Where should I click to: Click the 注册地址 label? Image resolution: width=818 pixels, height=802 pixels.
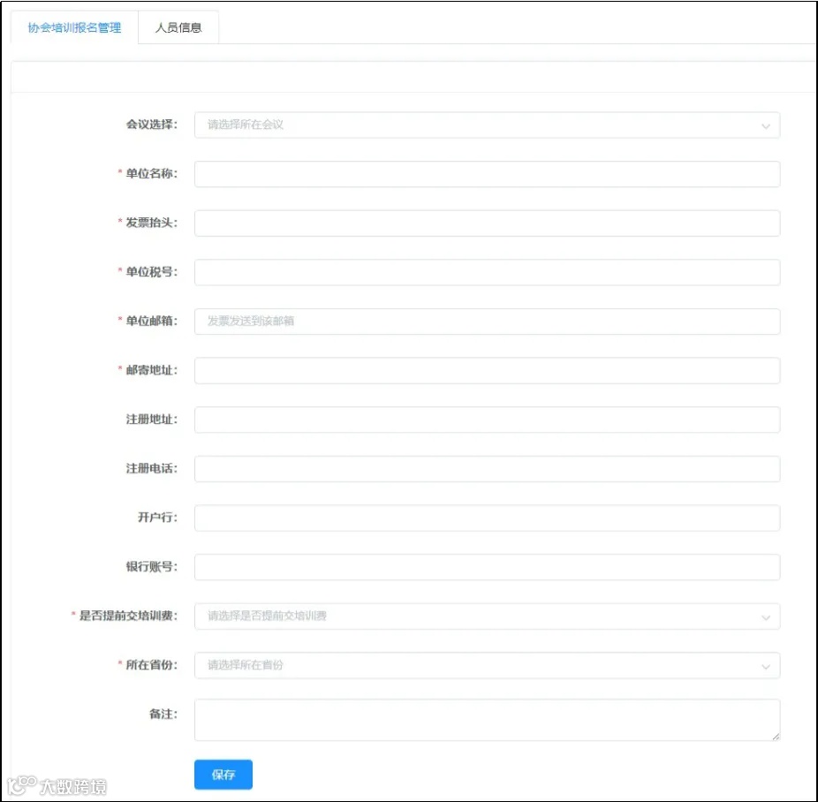pyautogui.click(x=152, y=420)
